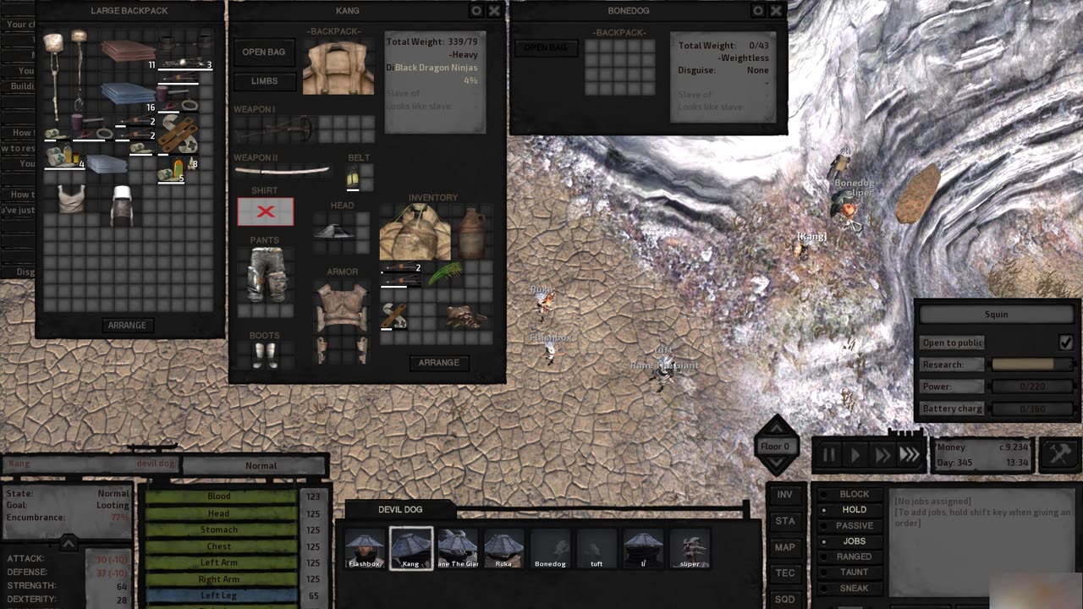Screen dimensions: 1083x609
Task: Pick the green plant in Kang's inventory
Action: [x=444, y=274]
